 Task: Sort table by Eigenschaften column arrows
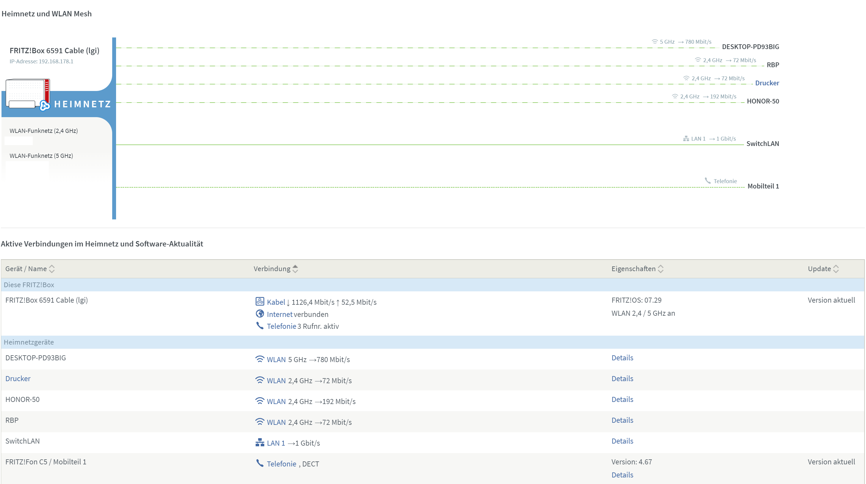pyautogui.click(x=661, y=269)
